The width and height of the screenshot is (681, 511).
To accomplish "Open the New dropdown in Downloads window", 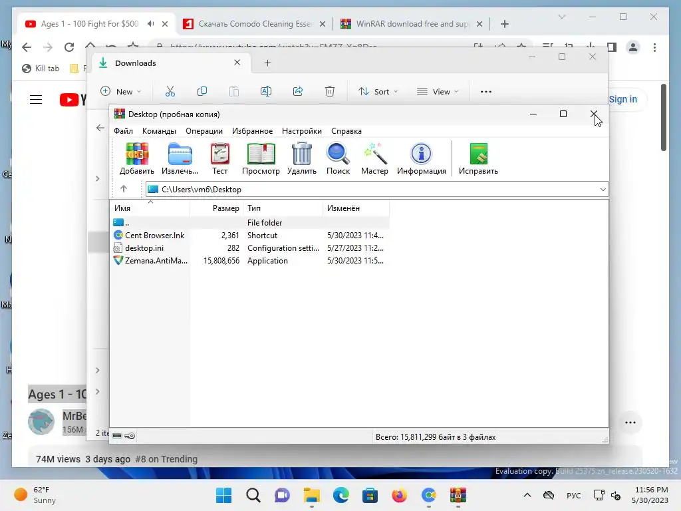I will (x=121, y=91).
